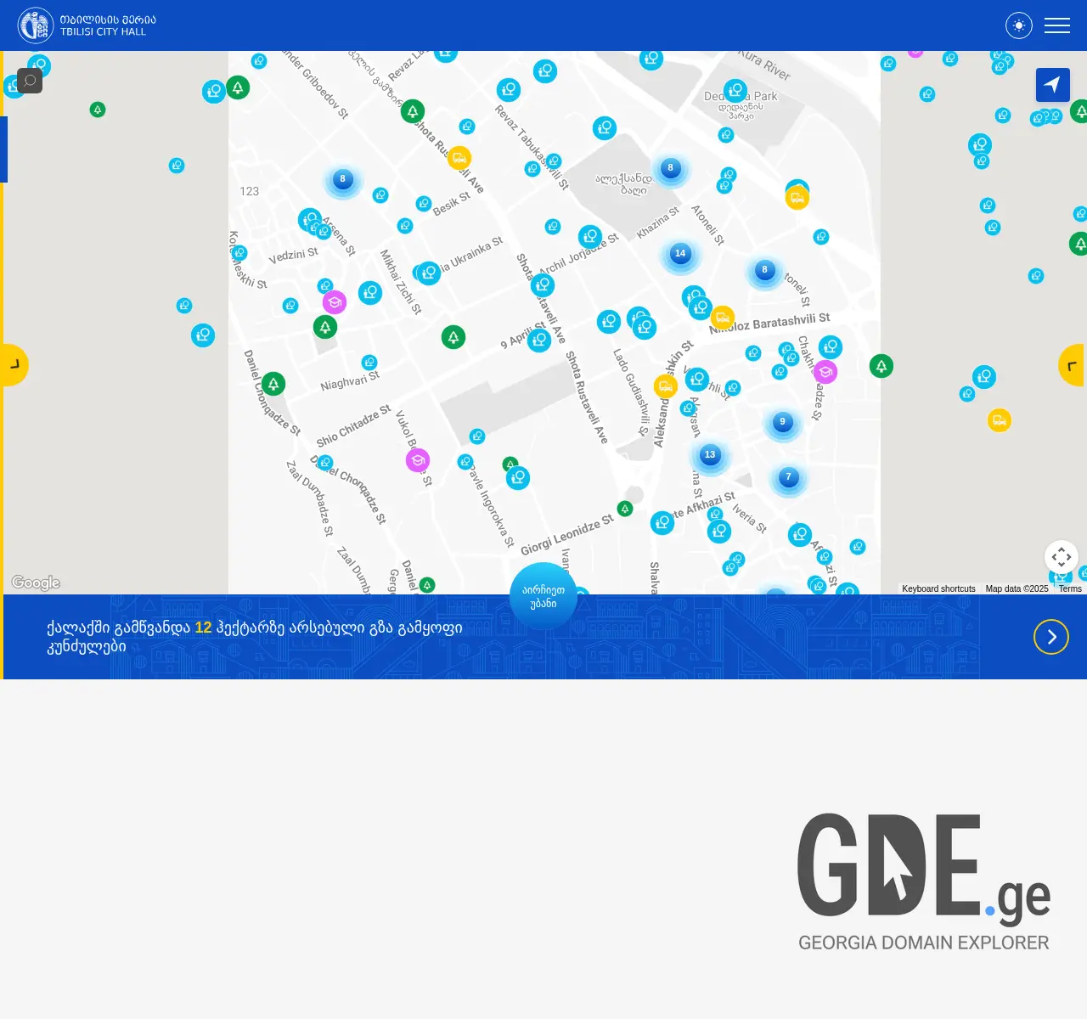Image resolution: width=1087 pixels, height=1019 pixels.
Task: Click the purple education marker near Shio Chitadze St
Action: point(418,459)
